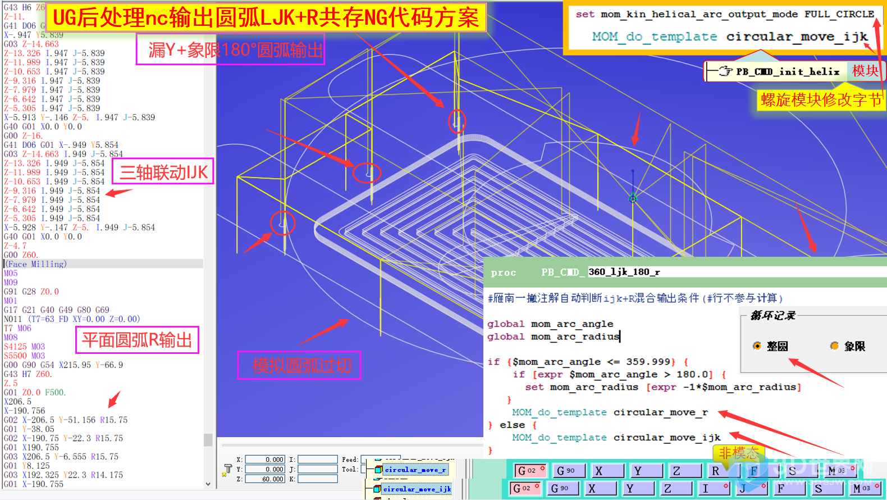
Task: Click the T7 M06 tool change line
Action: coord(17,328)
